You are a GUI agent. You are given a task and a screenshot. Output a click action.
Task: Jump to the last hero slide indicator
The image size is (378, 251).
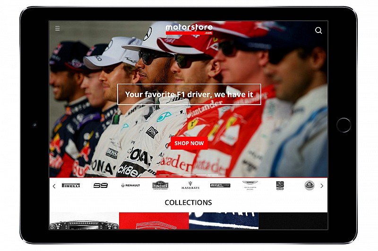point(213,175)
